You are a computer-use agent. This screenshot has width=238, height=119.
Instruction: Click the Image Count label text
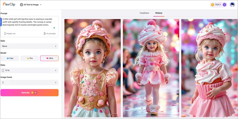(6, 77)
